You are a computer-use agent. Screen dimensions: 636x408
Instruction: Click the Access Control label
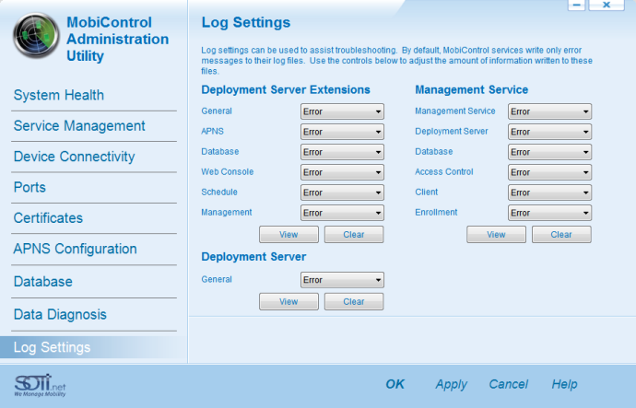[x=444, y=172]
